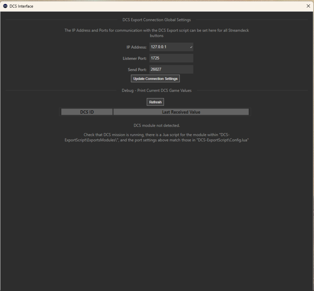Click the DCS ID column header
The width and height of the screenshot is (314, 291).
point(86,112)
